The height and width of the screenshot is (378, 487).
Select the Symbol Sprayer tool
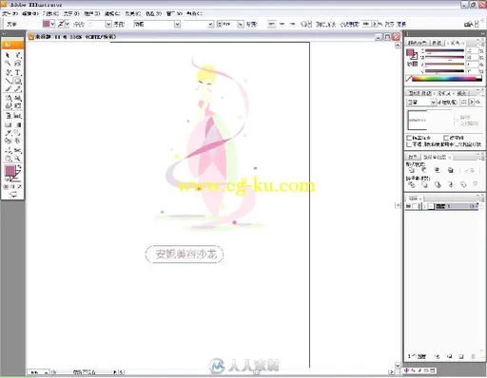[8, 116]
